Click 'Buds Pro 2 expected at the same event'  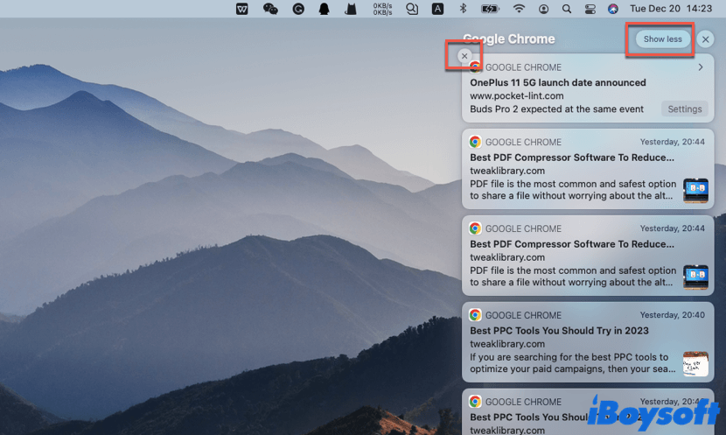(x=556, y=109)
